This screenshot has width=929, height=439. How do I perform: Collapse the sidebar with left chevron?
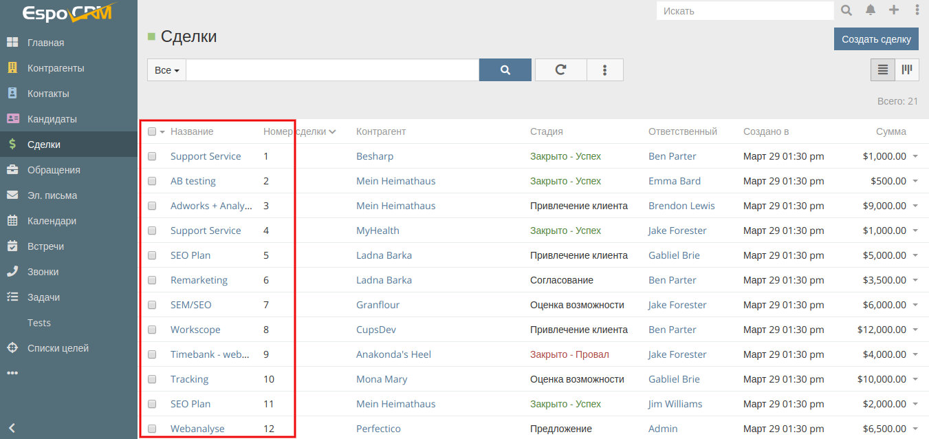(x=12, y=427)
